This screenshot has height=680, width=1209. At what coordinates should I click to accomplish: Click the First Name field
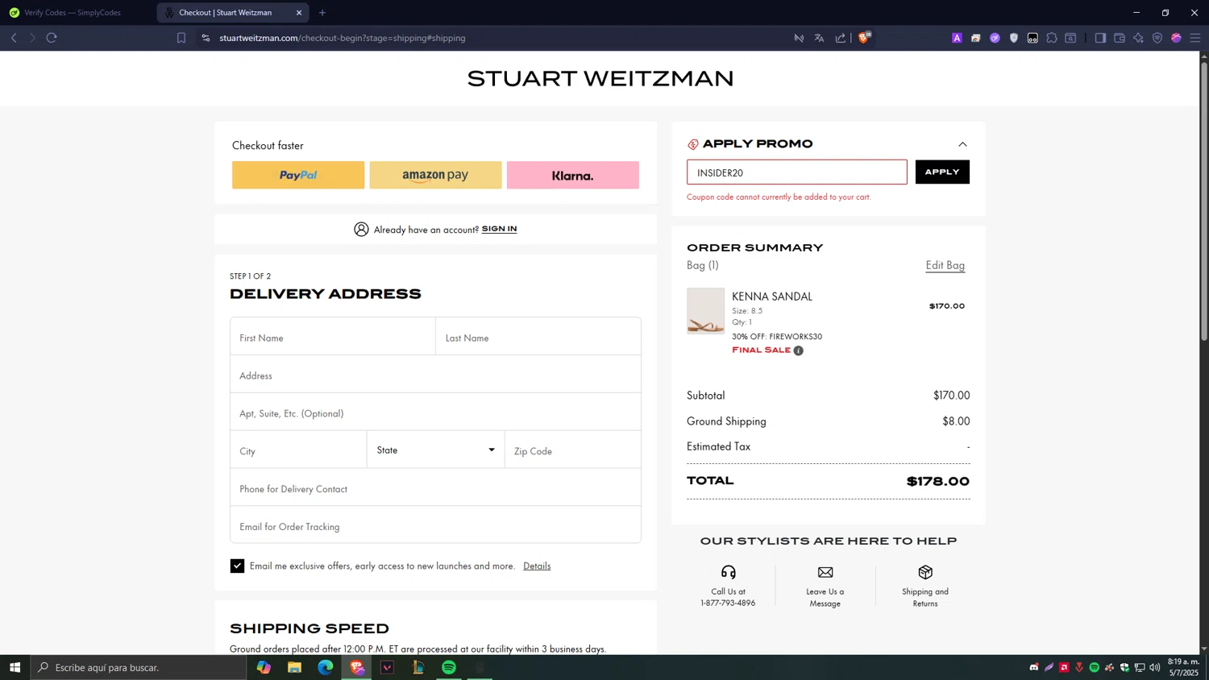pos(333,338)
